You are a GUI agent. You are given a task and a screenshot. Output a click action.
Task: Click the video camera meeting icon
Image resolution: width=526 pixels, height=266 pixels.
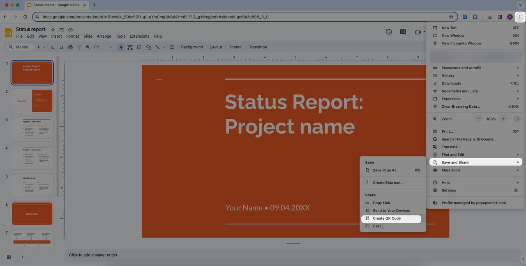(x=418, y=32)
